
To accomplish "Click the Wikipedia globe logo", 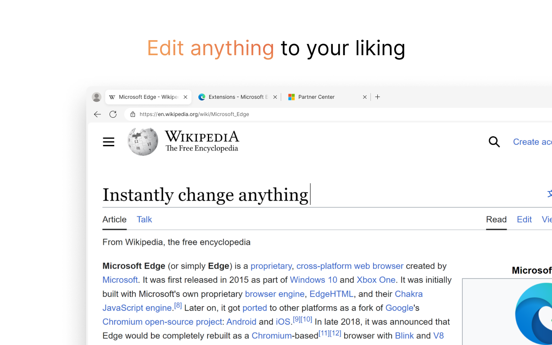I will (143, 141).
